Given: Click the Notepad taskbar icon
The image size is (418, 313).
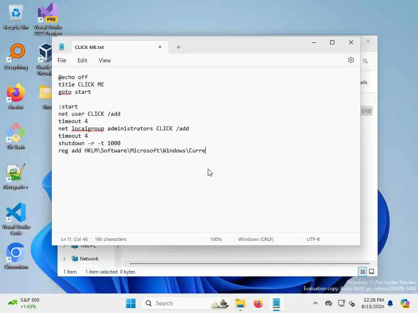Looking at the screenshot, I should [276, 303].
